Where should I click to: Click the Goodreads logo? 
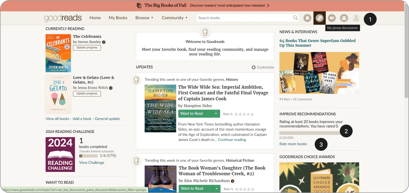point(63,18)
